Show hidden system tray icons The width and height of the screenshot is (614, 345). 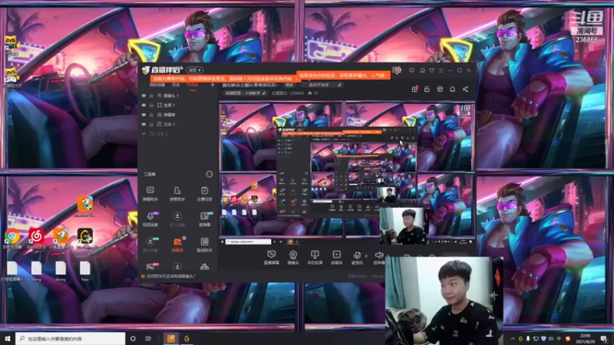point(513,339)
